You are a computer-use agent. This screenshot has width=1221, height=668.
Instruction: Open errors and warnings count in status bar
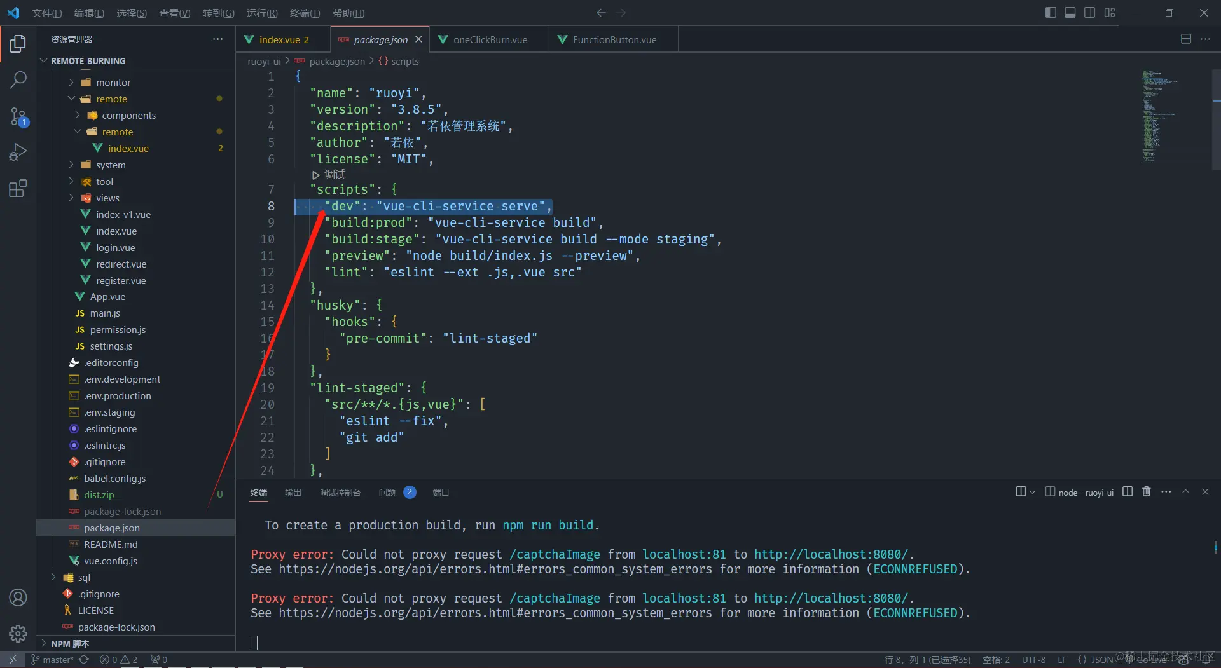(119, 660)
